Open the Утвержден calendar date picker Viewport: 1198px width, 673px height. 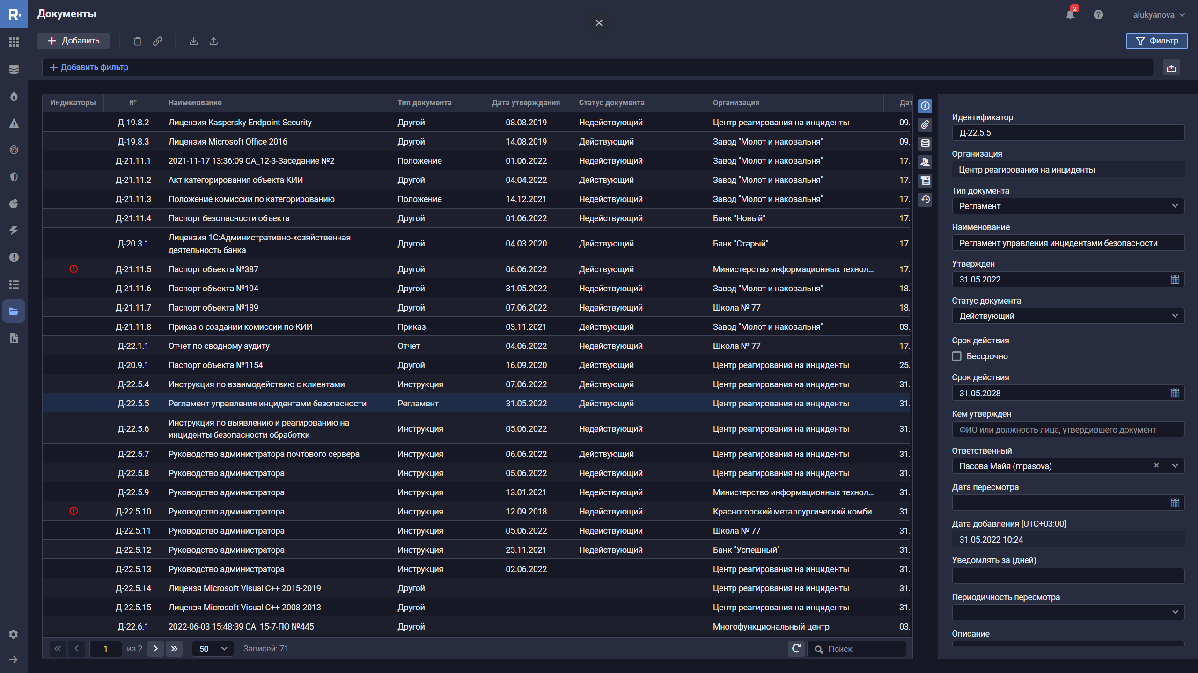pos(1175,280)
